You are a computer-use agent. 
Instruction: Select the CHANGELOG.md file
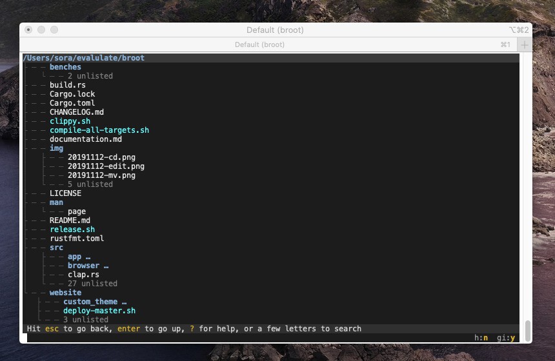tap(76, 112)
